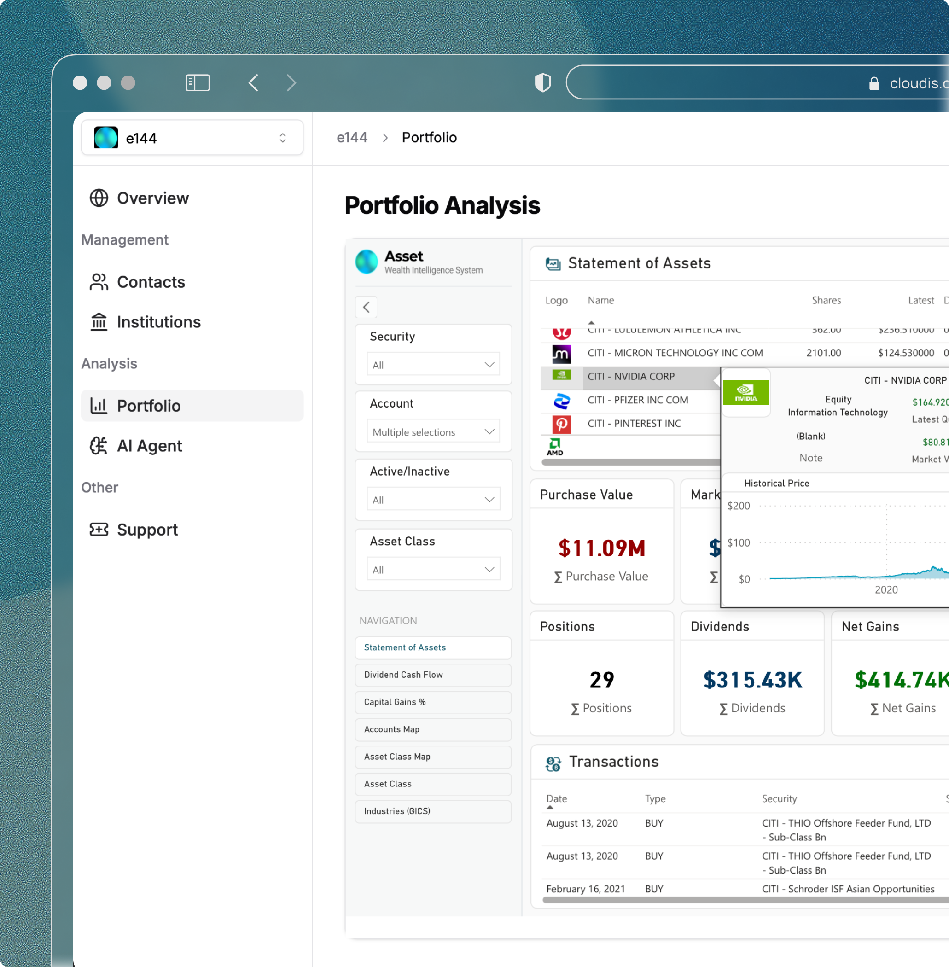Go to Statement of Assets page

pyautogui.click(x=433, y=647)
